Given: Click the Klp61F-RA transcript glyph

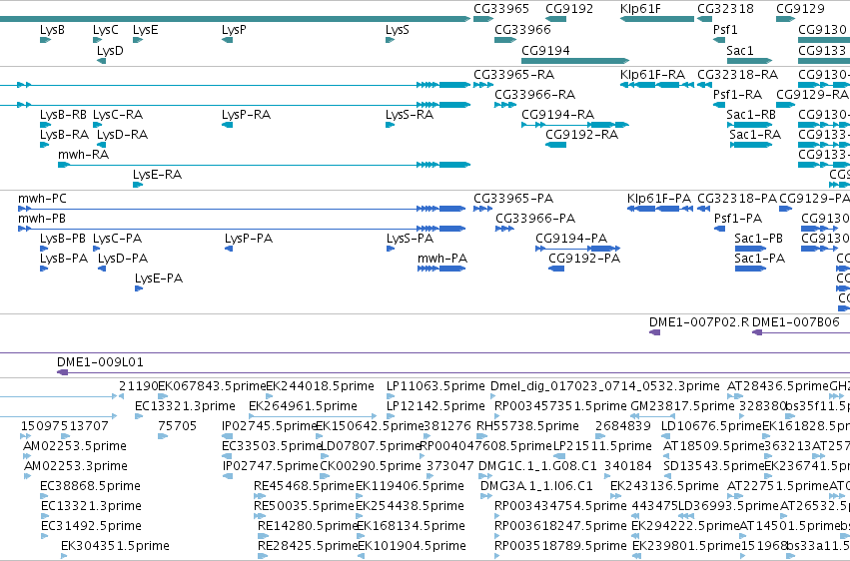Looking at the screenshot, I should [x=657, y=85].
